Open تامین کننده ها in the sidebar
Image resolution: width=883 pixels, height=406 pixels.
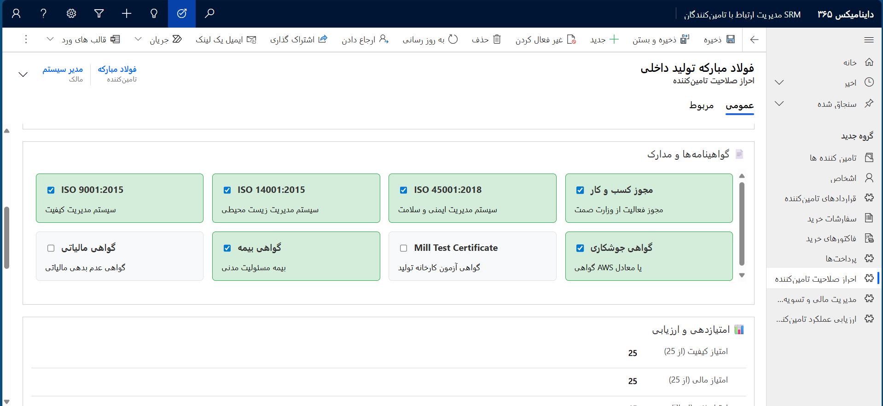(x=833, y=158)
